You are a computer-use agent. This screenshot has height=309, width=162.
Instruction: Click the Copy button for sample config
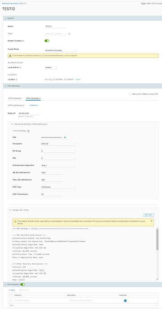[148, 215]
